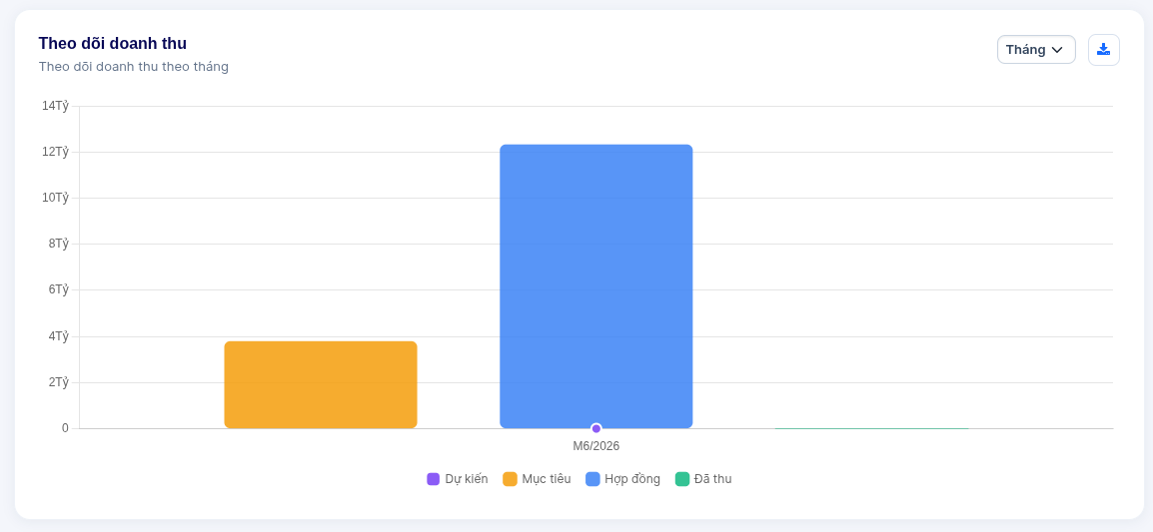
Task: Click the 8Tỷ axis value
Action: pyautogui.click(x=59, y=244)
